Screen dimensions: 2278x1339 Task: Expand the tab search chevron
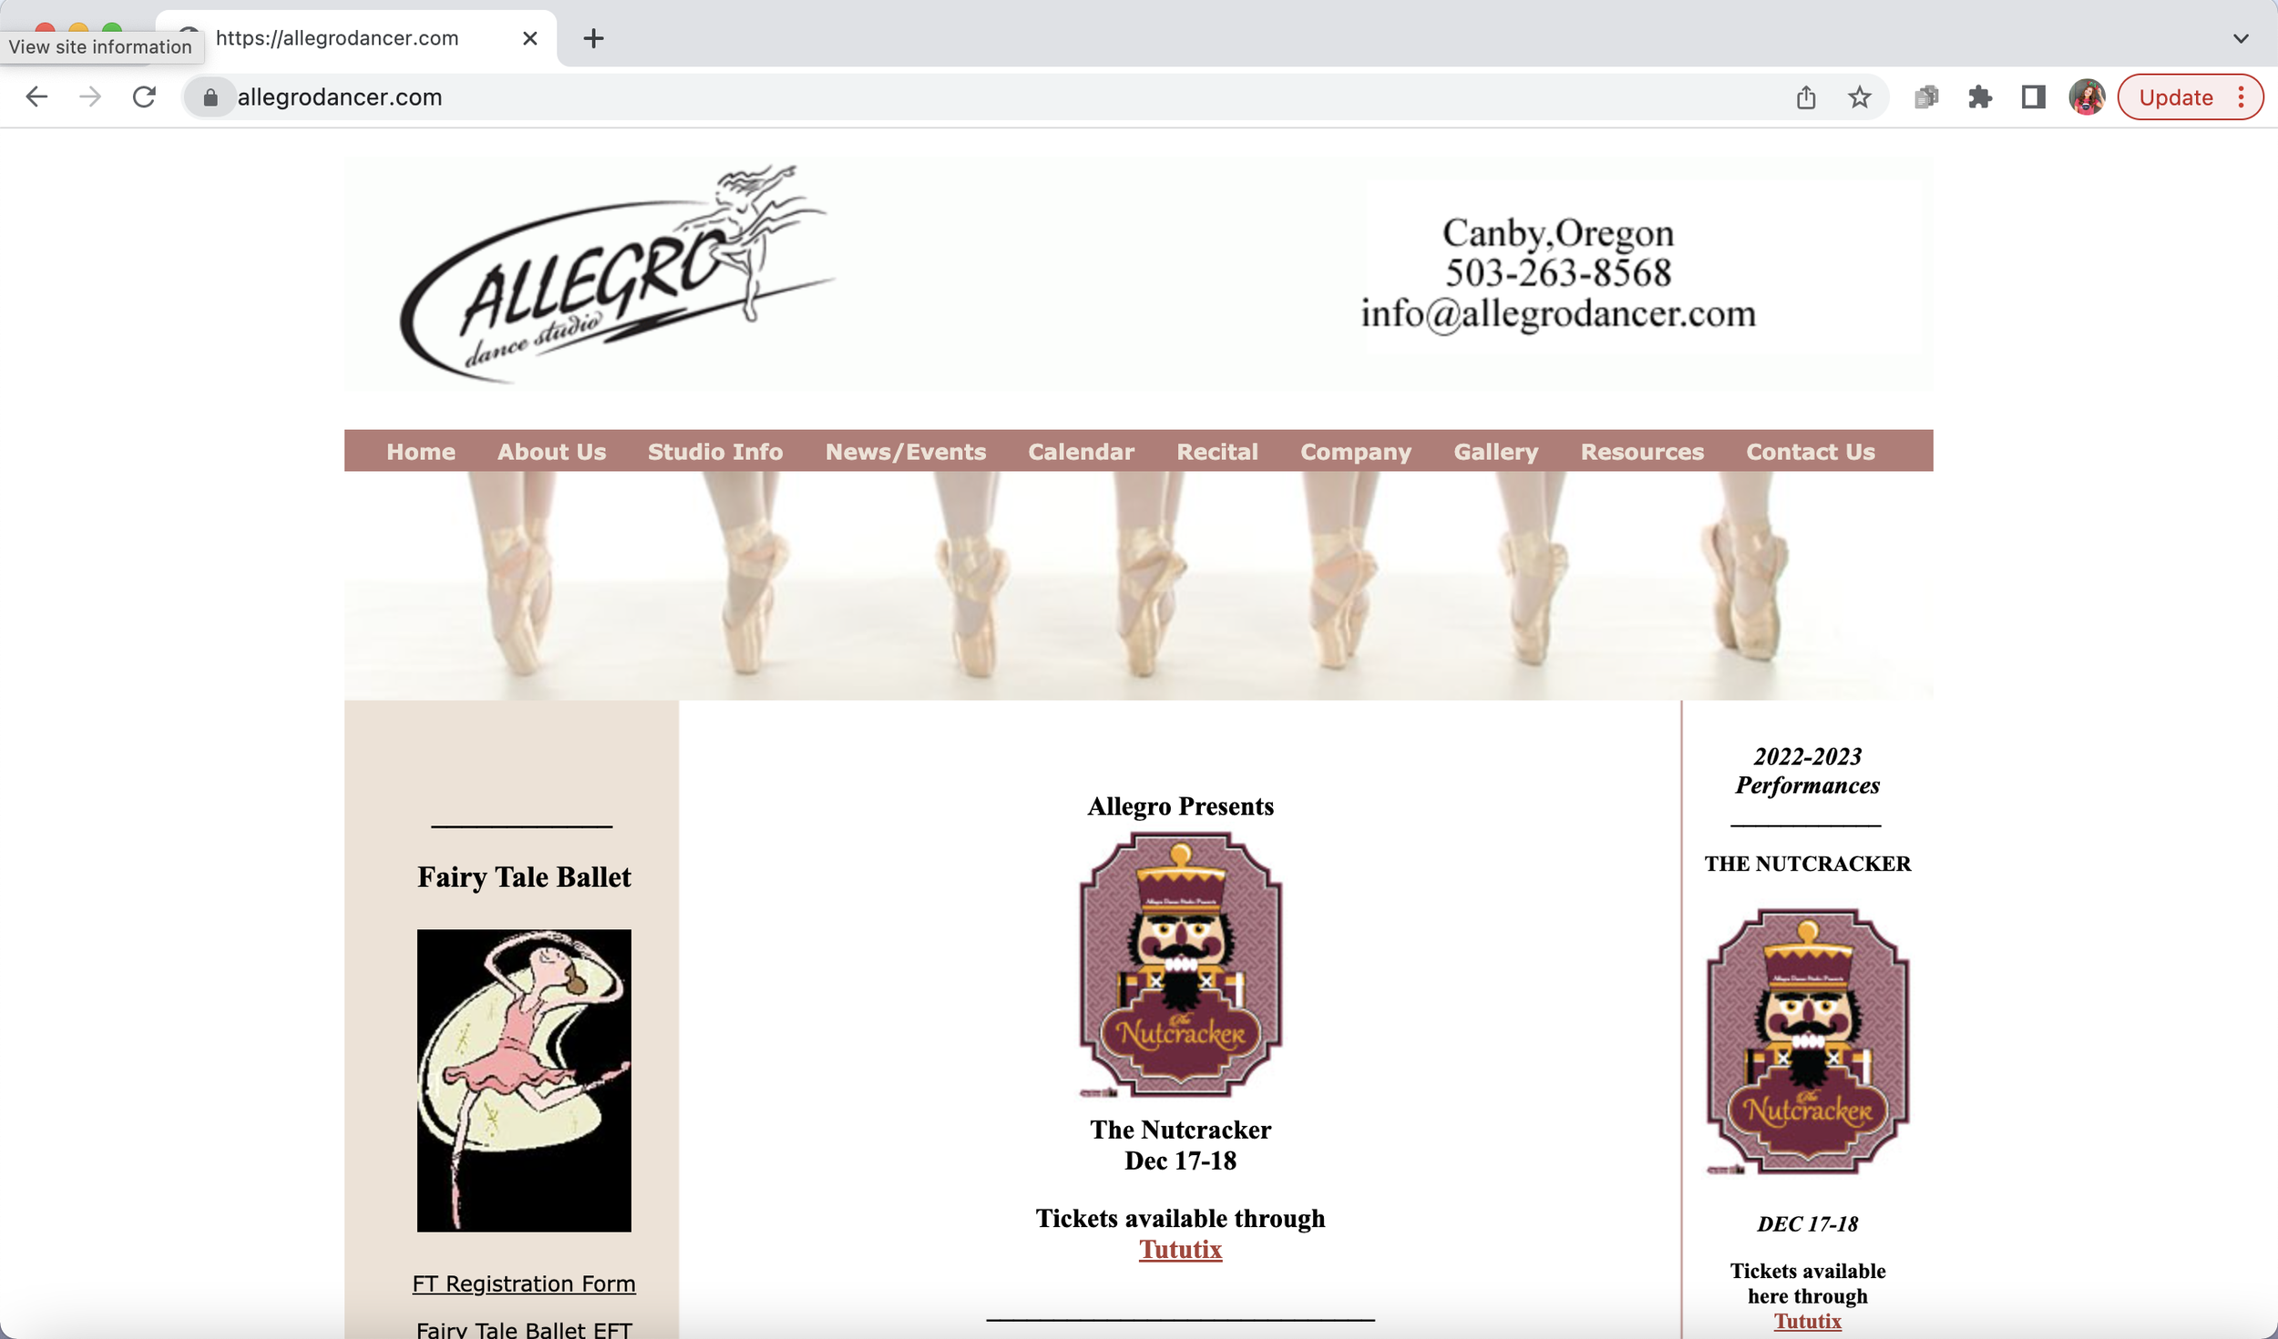click(2241, 38)
